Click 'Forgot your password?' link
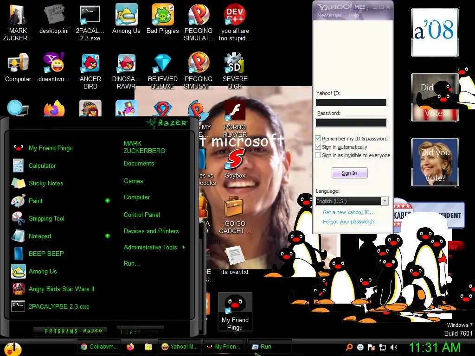Image resolution: width=475 pixels, height=356 pixels. pos(349,222)
